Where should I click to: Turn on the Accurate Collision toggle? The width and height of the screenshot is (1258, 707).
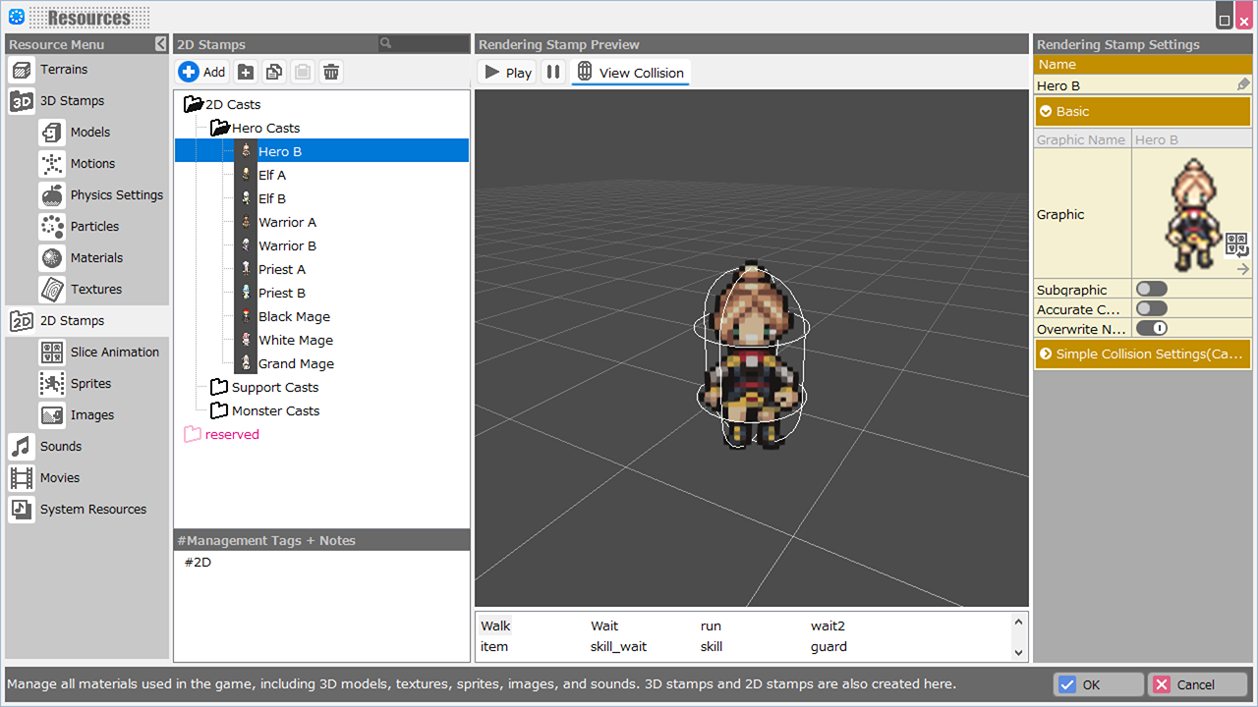(1151, 309)
